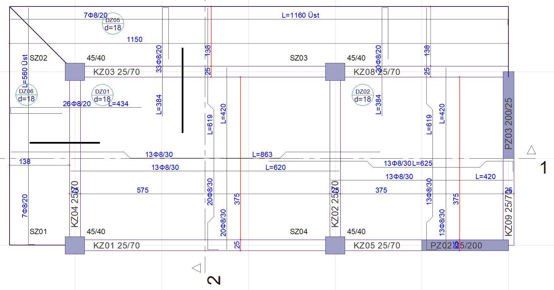The width and height of the screenshot is (554, 290).
Task: Click the DZ06 slab marker circle
Action: [27, 95]
